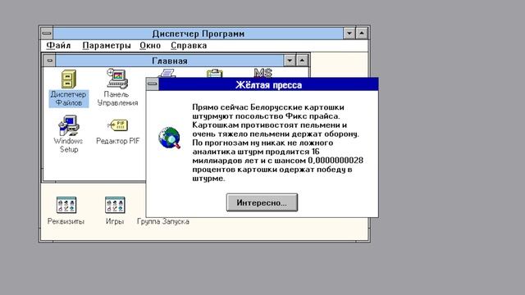Click the Жёлтая пресса title bar
The image size is (525, 295).
tap(268, 84)
